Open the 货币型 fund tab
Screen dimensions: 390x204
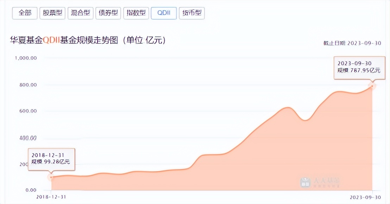tap(192, 13)
